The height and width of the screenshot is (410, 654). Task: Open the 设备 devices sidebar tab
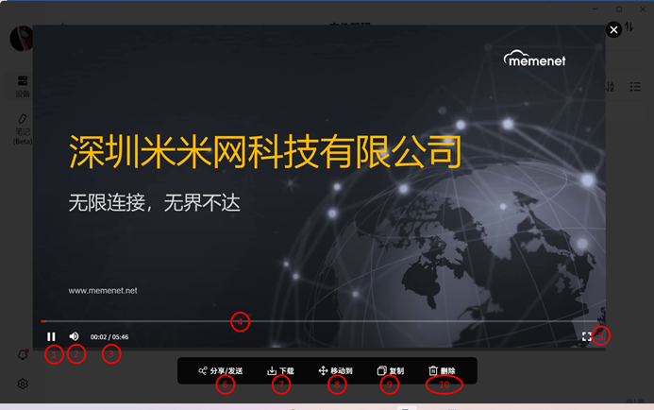[x=22, y=86]
